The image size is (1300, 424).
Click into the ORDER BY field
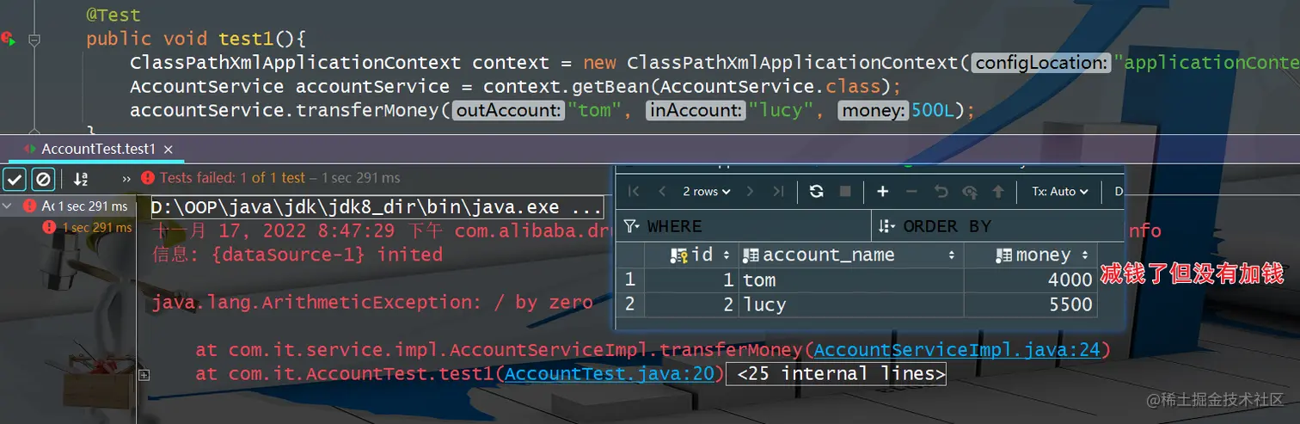pyautogui.click(x=997, y=226)
